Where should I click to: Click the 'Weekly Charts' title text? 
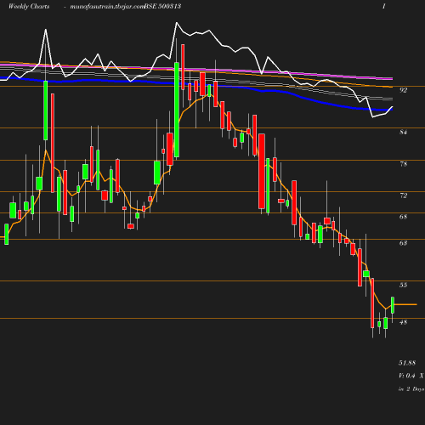29,6
